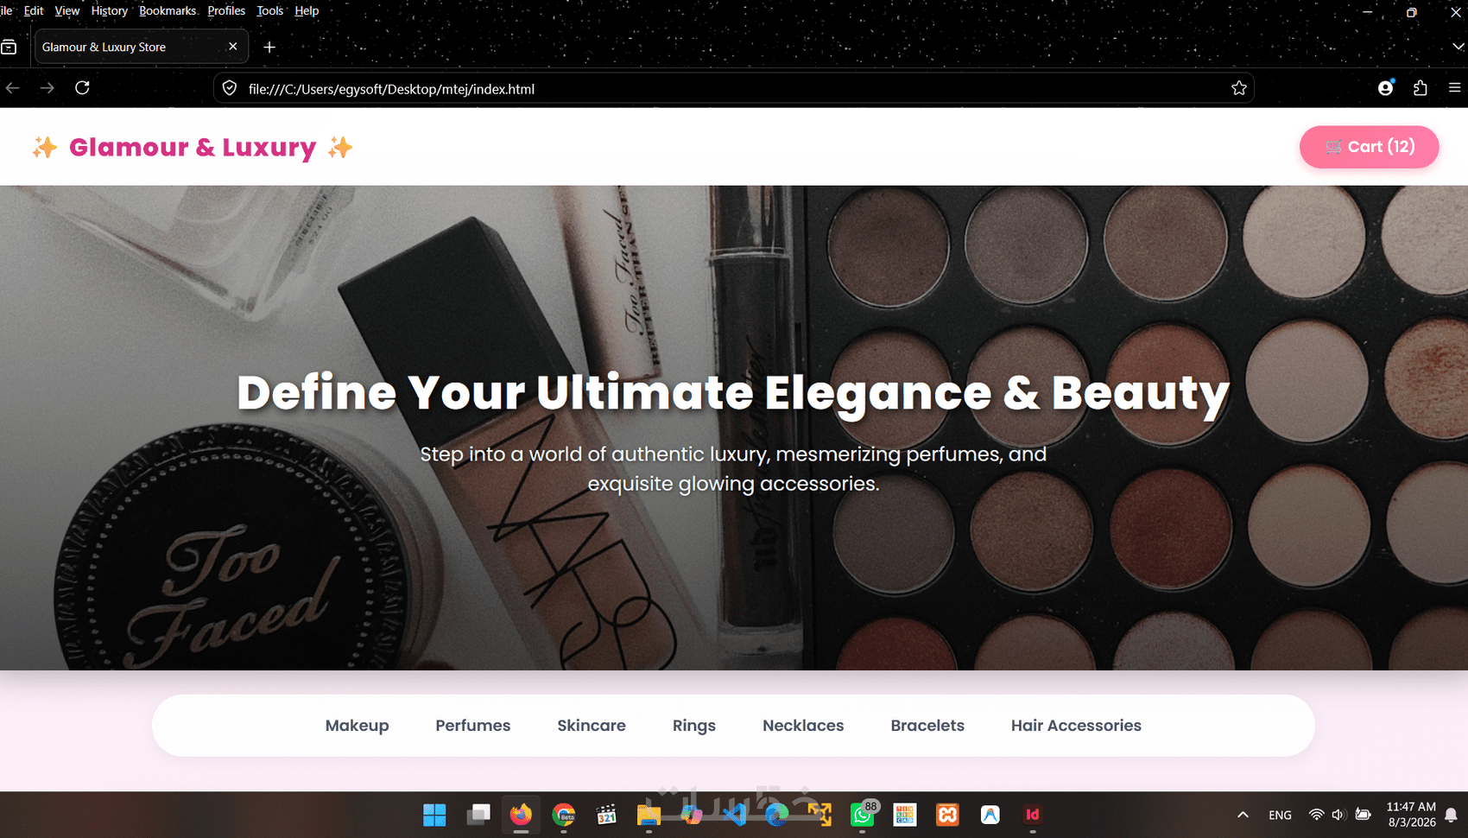Go to the Necklaces category

click(x=803, y=726)
